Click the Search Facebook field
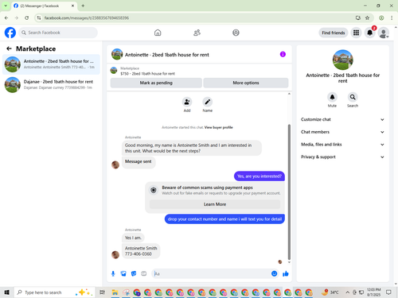This screenshot has height=298, width=398. [58, 33]
